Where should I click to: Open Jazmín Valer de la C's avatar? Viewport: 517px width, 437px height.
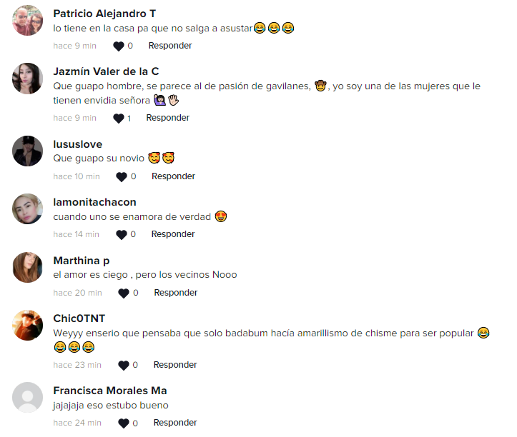point(27,79)
